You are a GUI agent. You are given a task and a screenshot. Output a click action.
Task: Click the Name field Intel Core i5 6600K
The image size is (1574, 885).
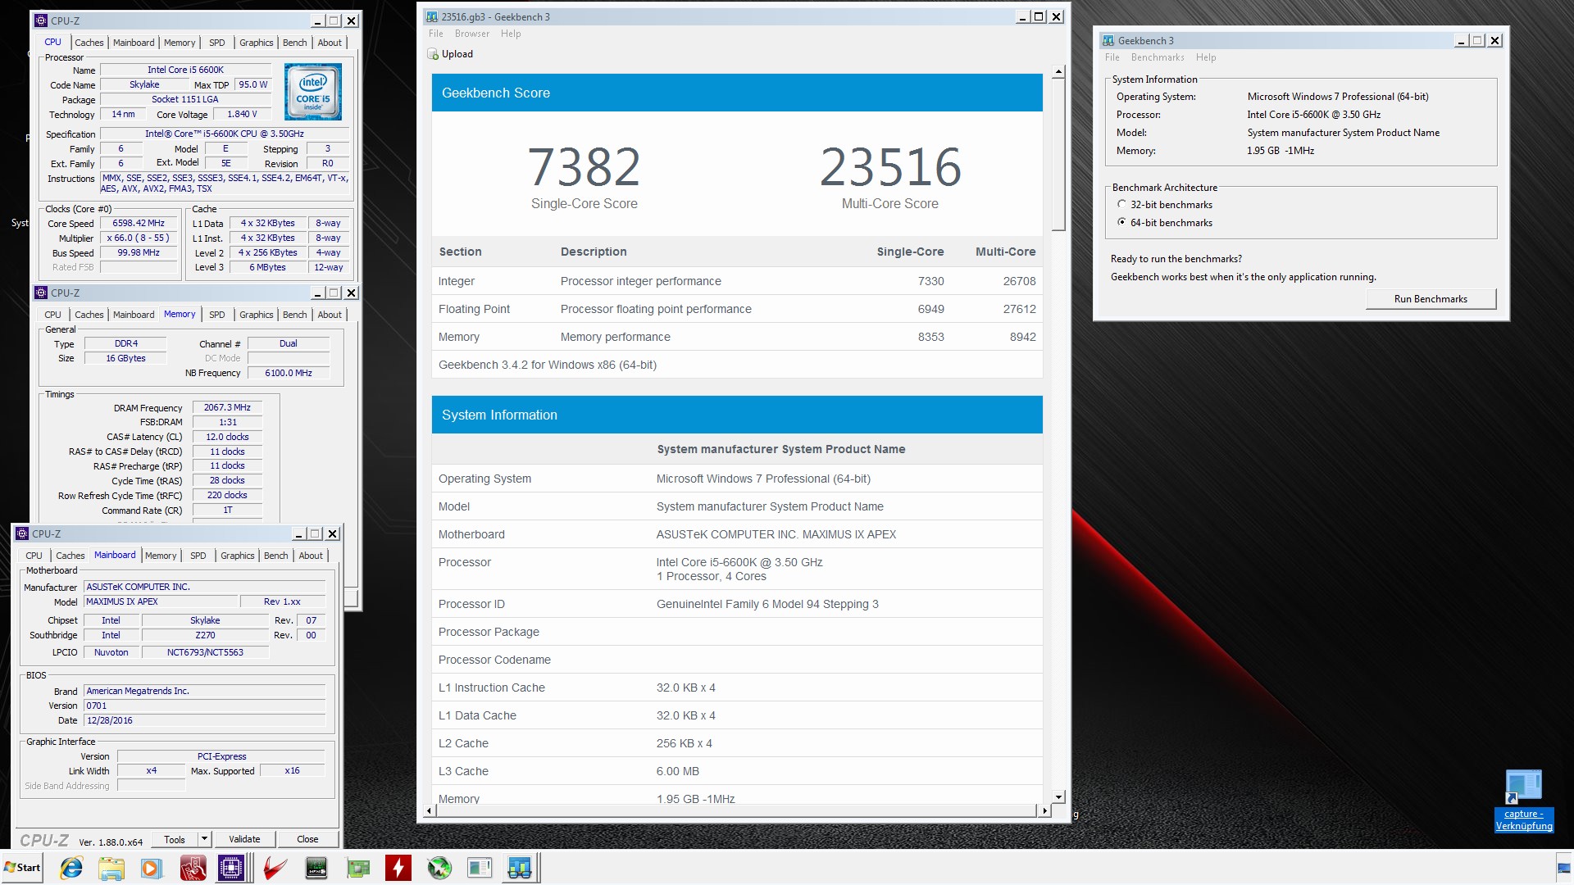point(185,70)
